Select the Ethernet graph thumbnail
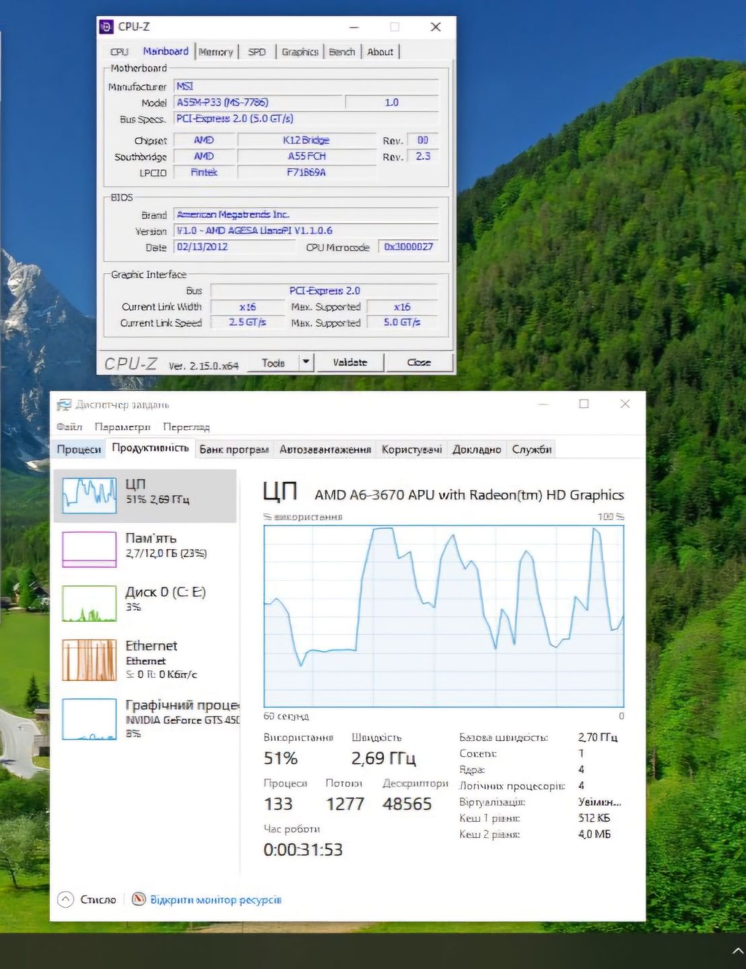This screenshot has height=969, width=746. [89, 660]
